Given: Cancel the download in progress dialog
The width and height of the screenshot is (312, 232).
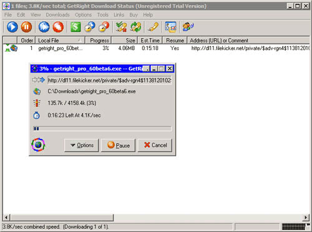Looking at the screenshot, I should (155, 145).
